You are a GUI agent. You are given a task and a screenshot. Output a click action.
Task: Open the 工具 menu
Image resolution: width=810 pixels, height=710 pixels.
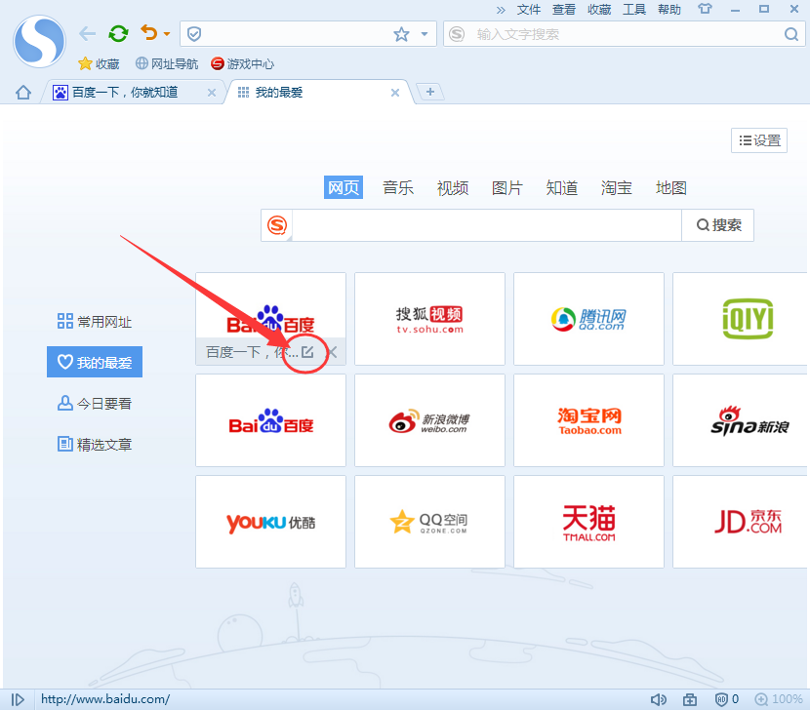635,10
